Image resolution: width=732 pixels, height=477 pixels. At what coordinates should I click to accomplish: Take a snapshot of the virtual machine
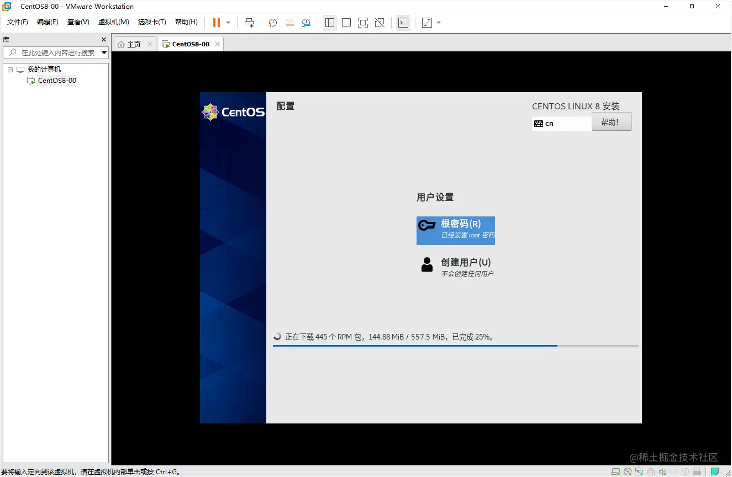click(x=272, y=23)
